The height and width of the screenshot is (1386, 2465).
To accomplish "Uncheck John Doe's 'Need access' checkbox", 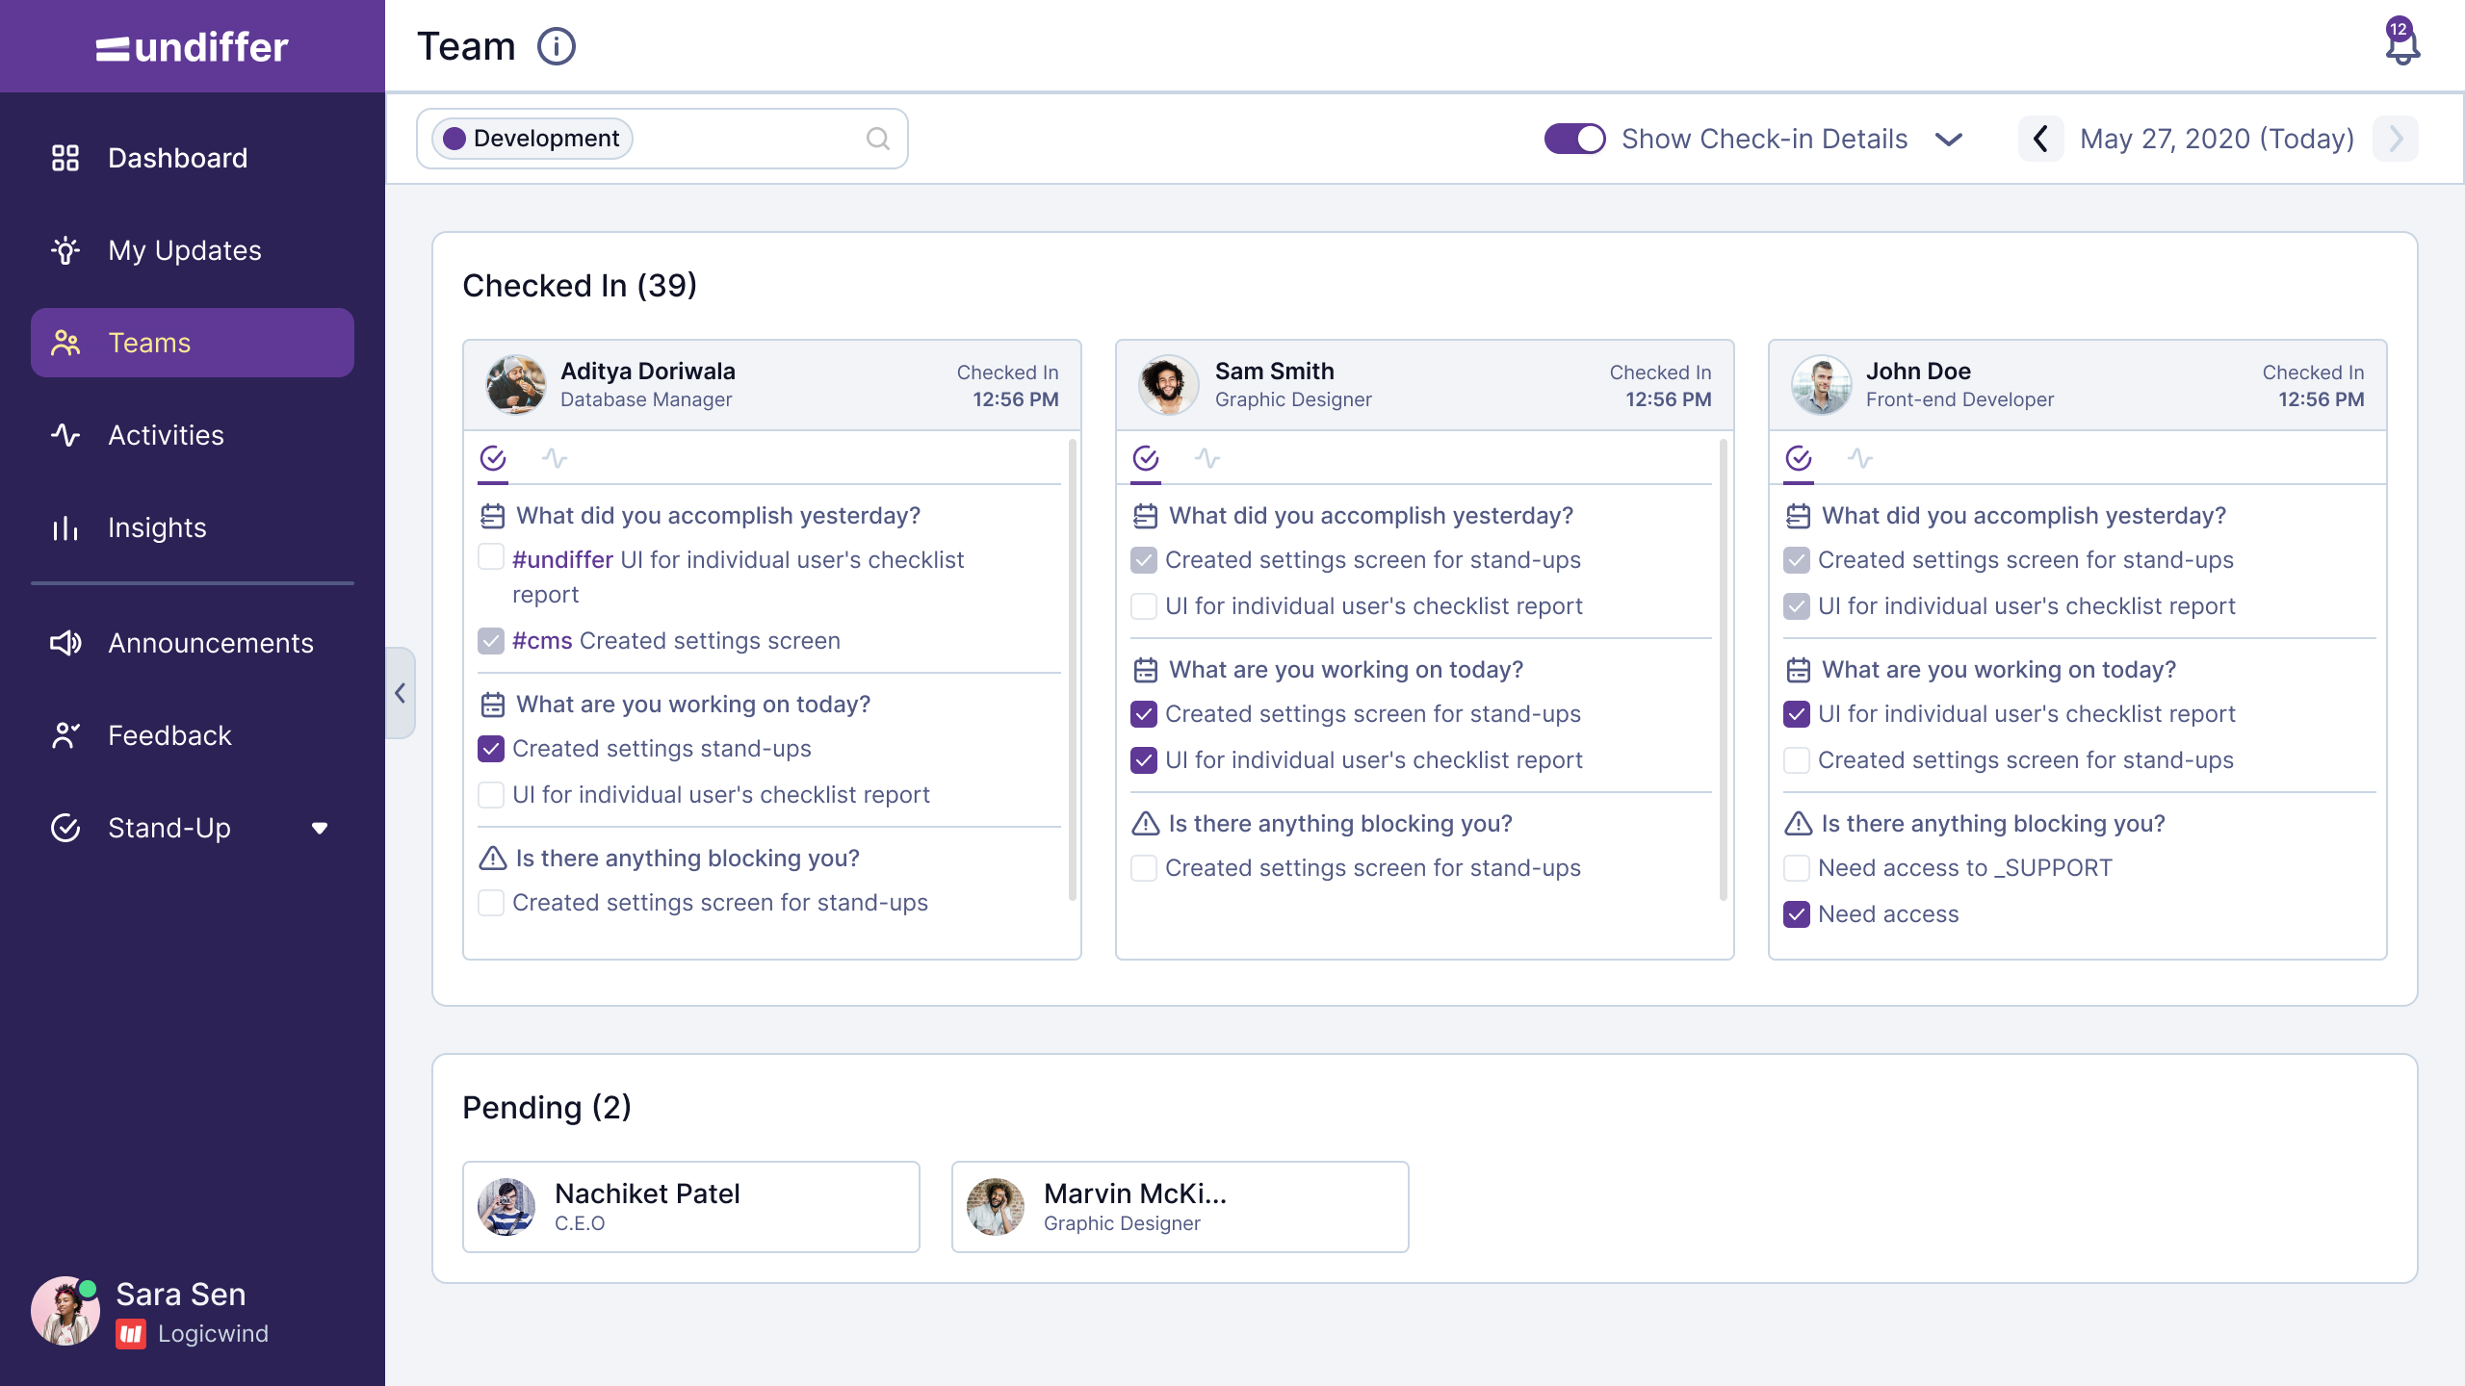I will pos(1797,913).
